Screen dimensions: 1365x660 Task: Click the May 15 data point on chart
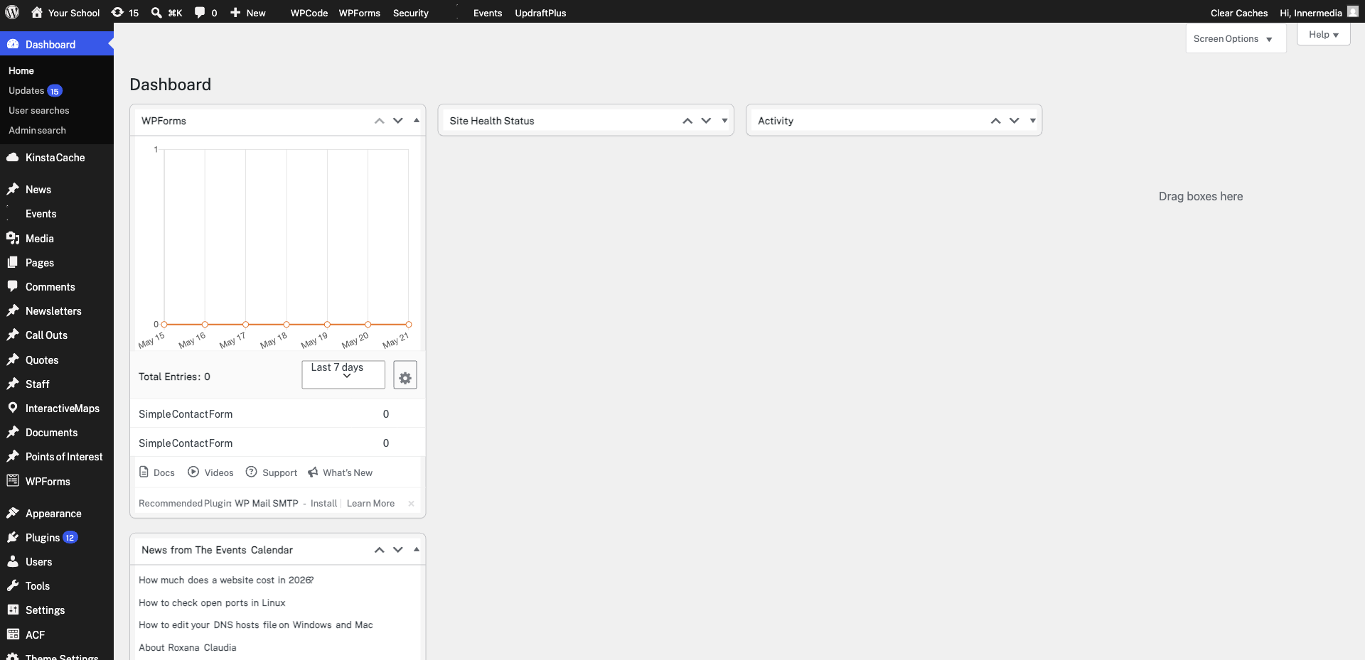click(164, 325)
